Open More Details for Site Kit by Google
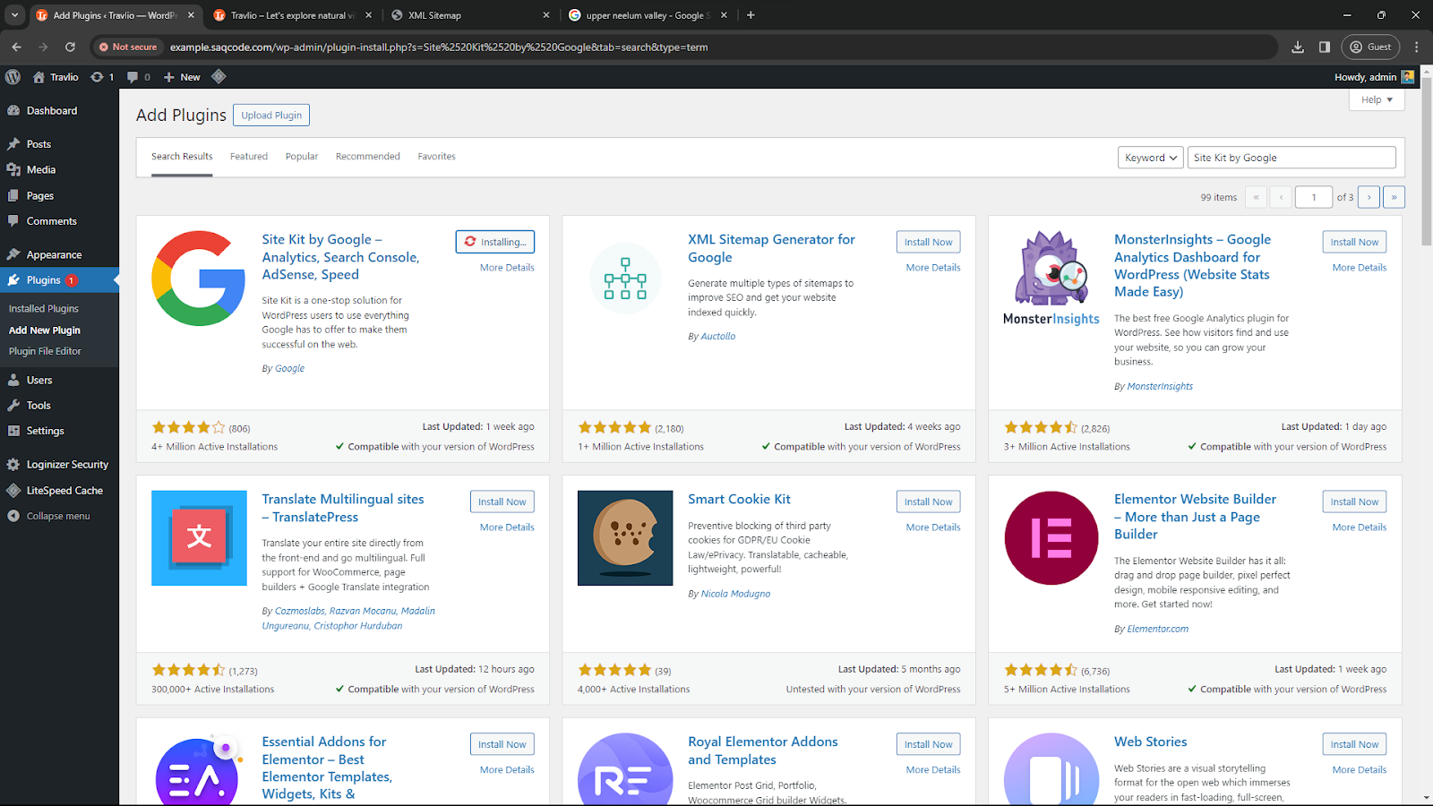Image resolution: width=1433 pixels, height=806 pixels. click(507, 268)
